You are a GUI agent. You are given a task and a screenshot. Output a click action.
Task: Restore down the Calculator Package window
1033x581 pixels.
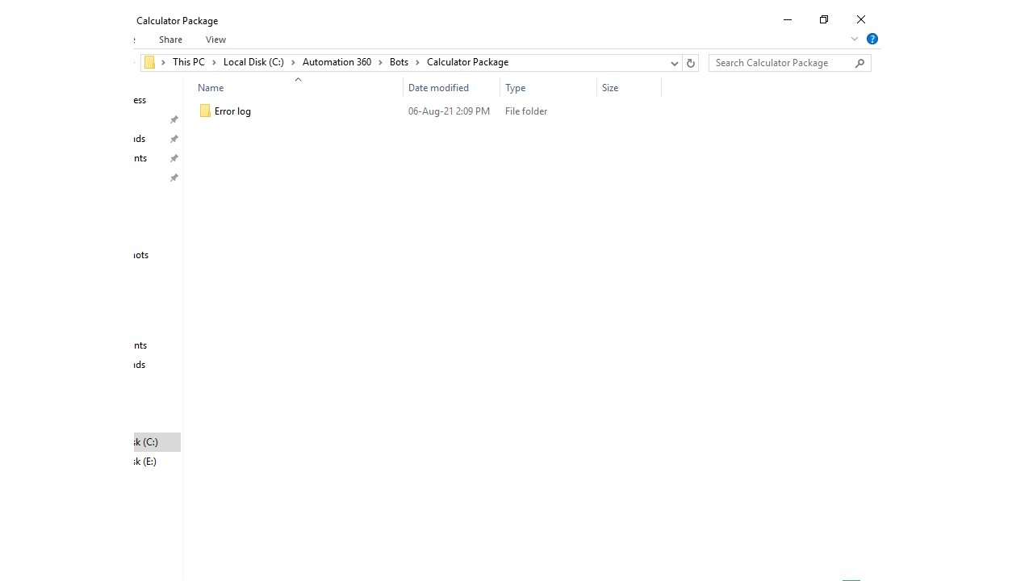[824, 19]
